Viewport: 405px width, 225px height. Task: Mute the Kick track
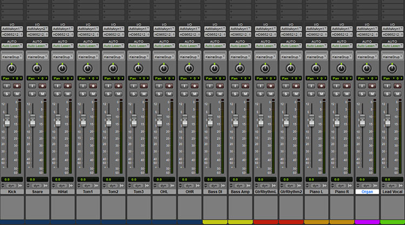pos(17,94)
